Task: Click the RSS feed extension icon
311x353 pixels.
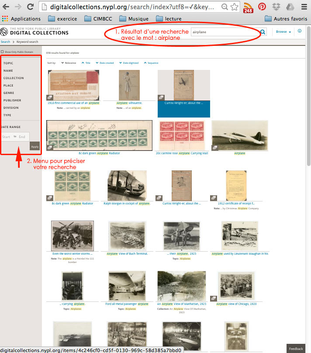Action: pos(248,7)
